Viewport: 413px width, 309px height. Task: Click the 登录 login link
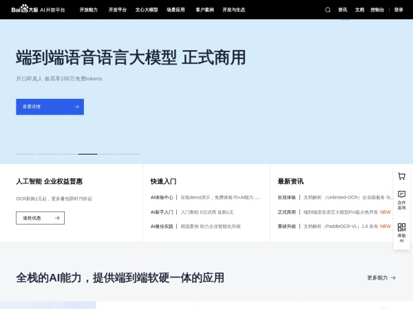point(399,10)
